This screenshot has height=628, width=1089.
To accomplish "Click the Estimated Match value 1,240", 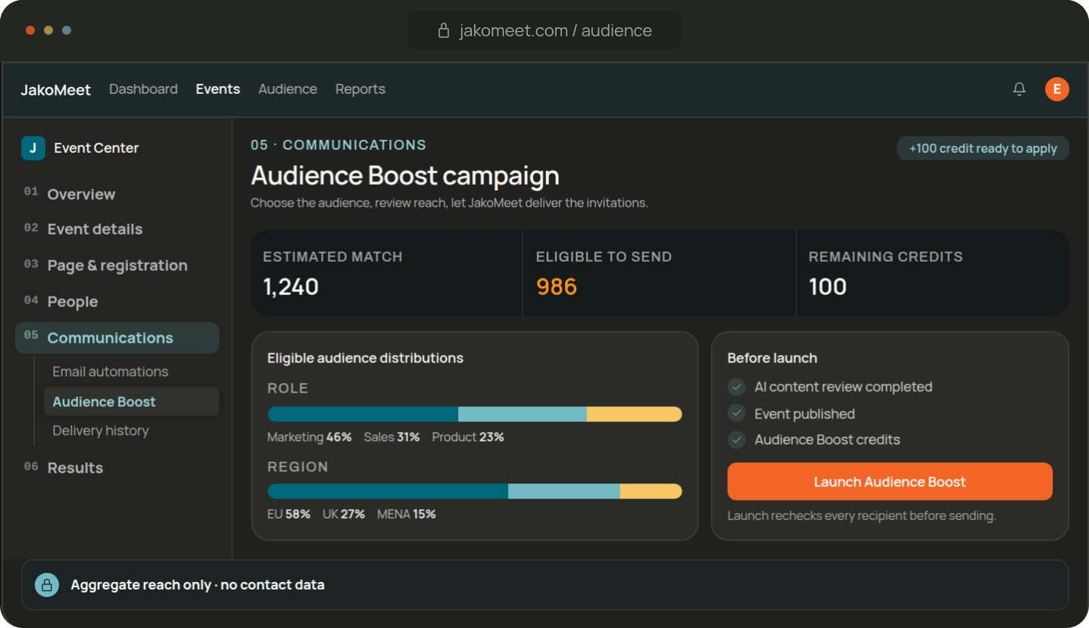I will (x=291, y=287).
